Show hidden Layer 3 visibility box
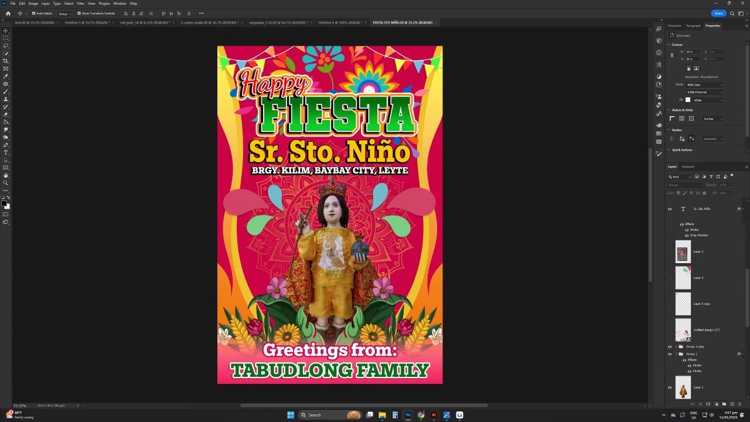Image resolution: width=750 pixels, height=422 pixels. coord(670,278)
